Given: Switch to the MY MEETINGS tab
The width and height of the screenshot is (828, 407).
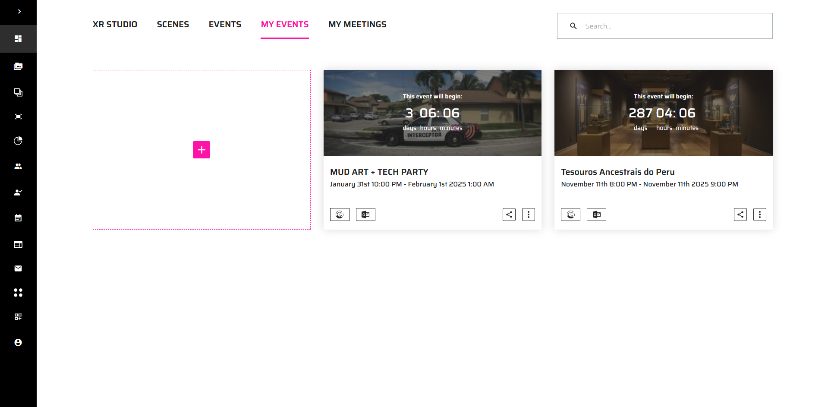Looking at the screenshot, I should pyautogui.click(x=357, y=25).
